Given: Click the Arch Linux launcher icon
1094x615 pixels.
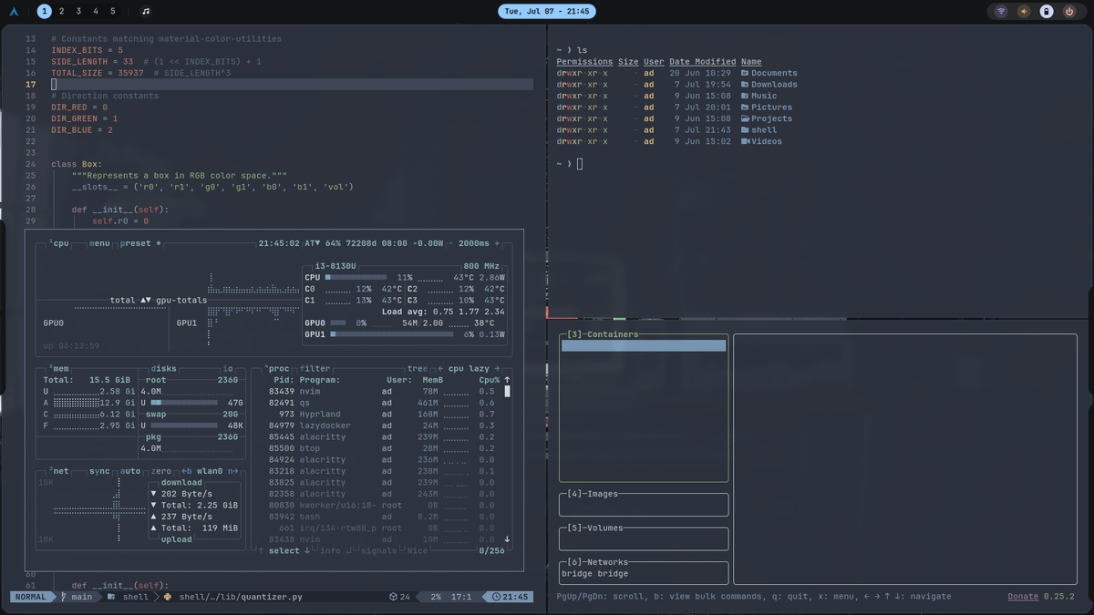Looking at the screenshot, I should tap(15, 12).
